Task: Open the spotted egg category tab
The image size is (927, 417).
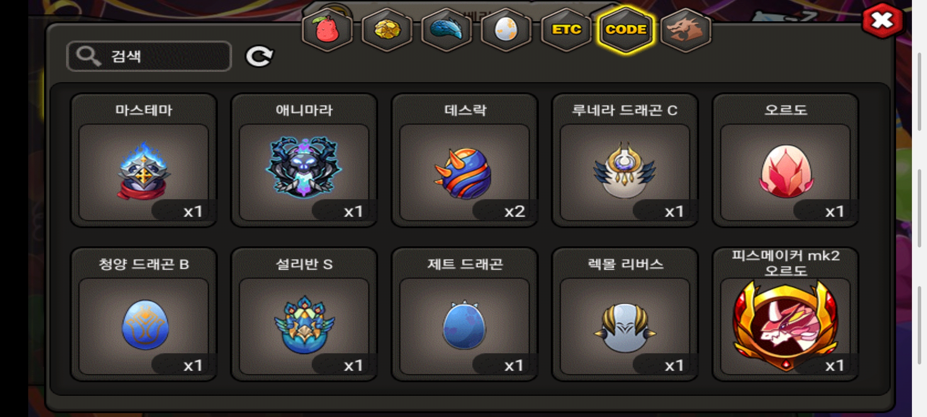Action: [506, 29]
